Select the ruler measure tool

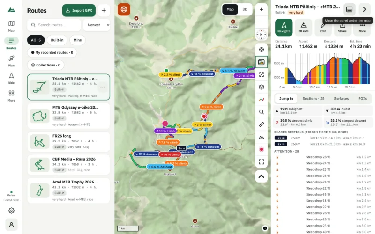coord(262,124)
